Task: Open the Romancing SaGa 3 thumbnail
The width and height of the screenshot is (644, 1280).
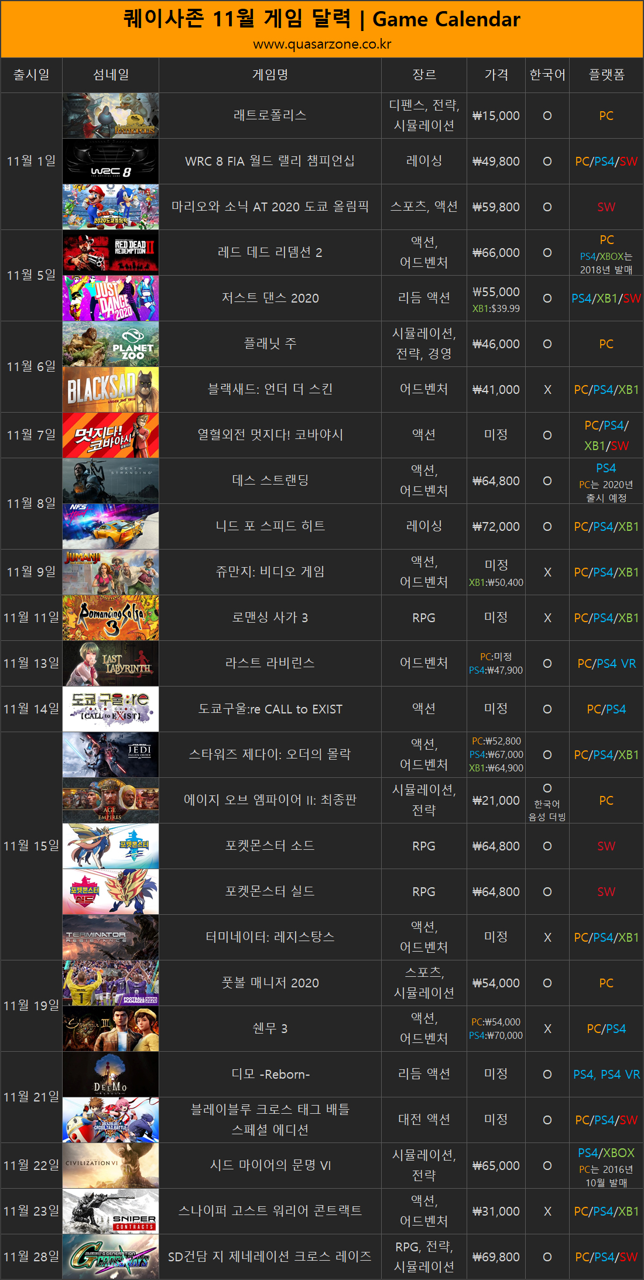Action: [x=111, y=618]
